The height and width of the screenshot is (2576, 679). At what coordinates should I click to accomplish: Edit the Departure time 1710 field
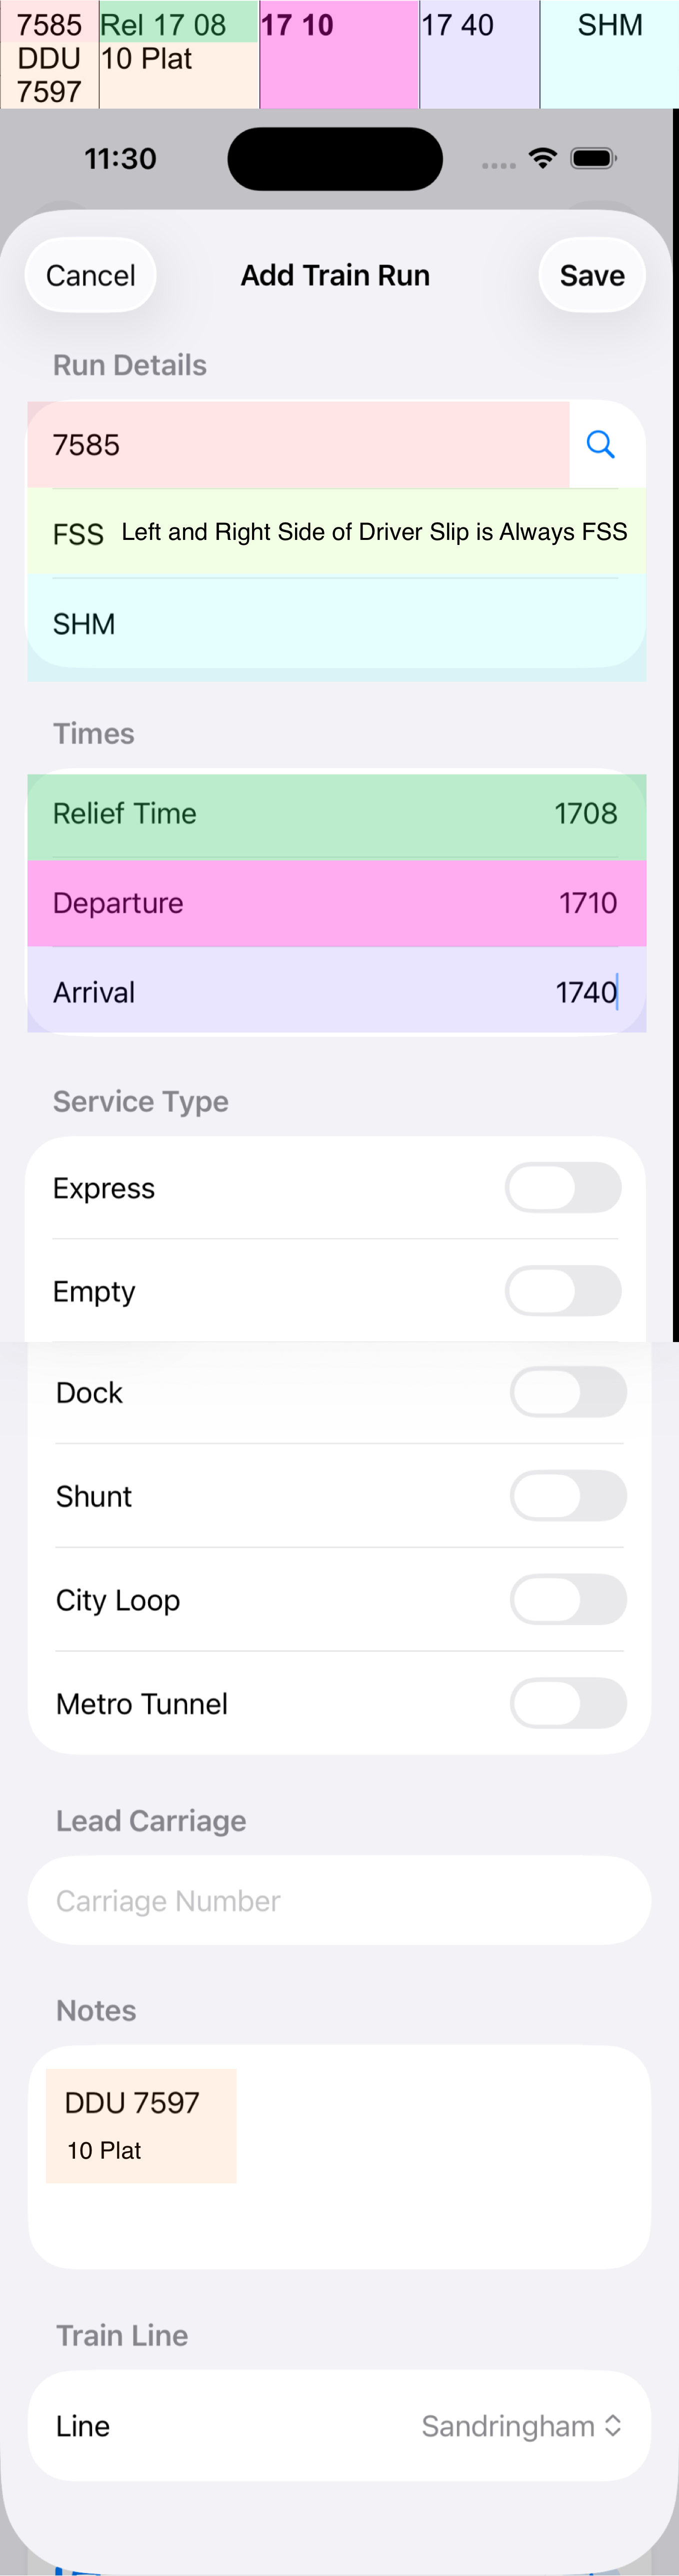pyautogui.click(x=335, y=902)
